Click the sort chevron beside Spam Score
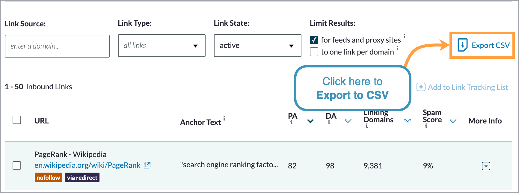The width and height of the screenshot is (519, 193). click(453, 121)
